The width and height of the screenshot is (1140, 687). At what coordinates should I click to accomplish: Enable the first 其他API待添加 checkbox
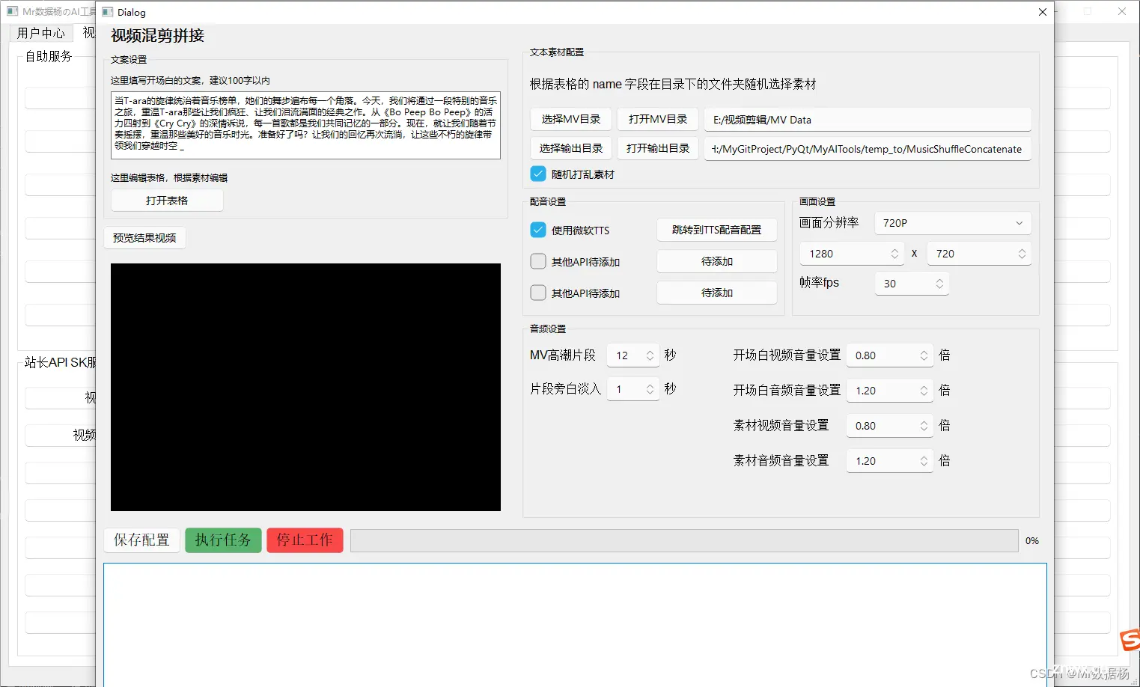538,261
